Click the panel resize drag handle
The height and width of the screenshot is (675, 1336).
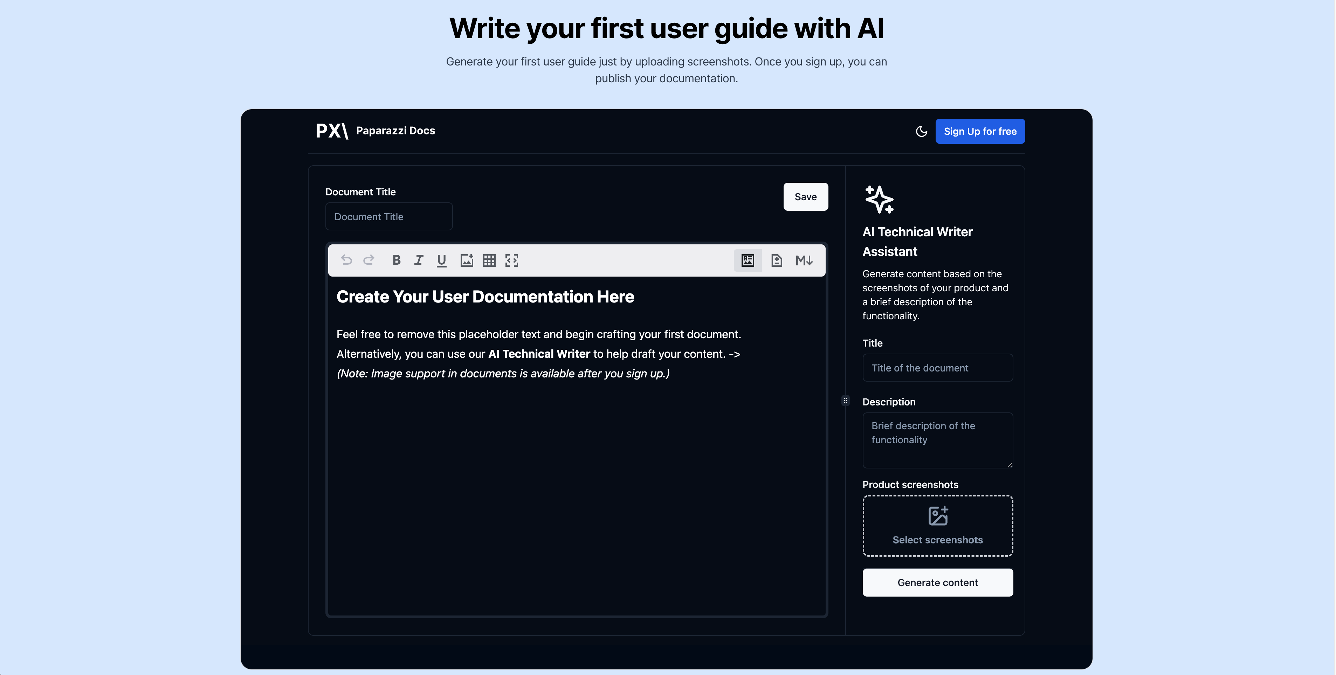pos(845,400)
